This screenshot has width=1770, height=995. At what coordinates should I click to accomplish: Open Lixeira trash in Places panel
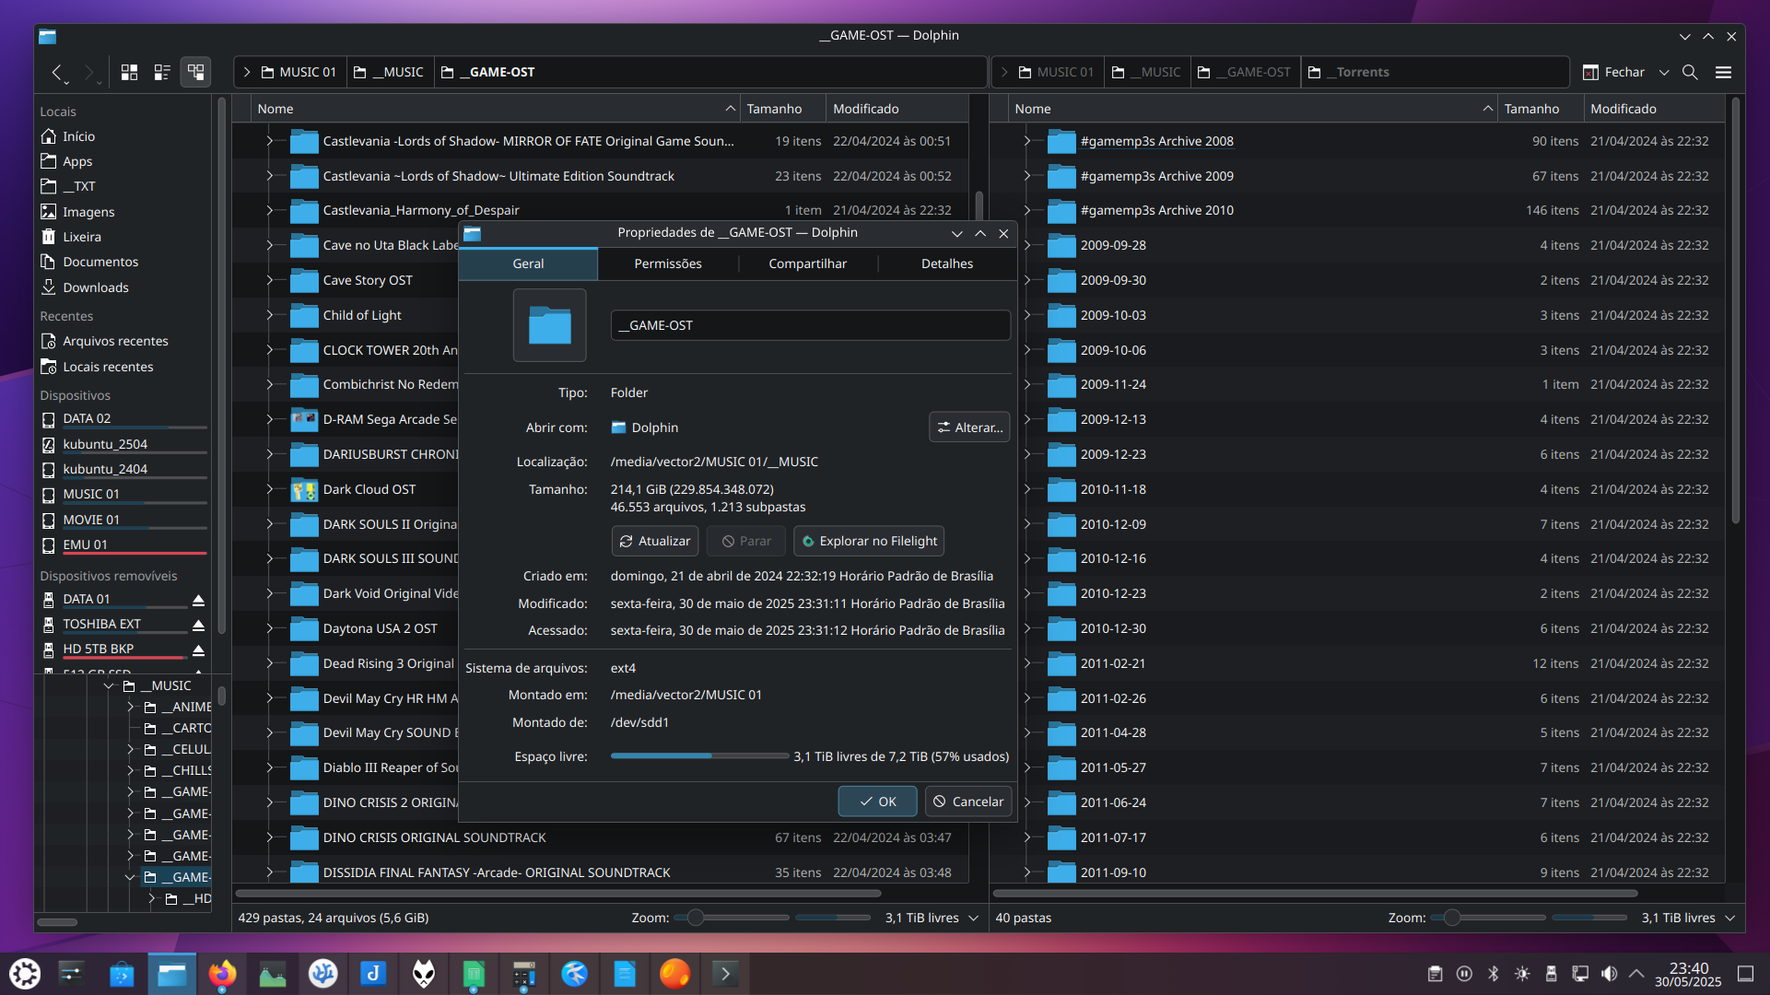pyautogui.click(x=82, y=237)
